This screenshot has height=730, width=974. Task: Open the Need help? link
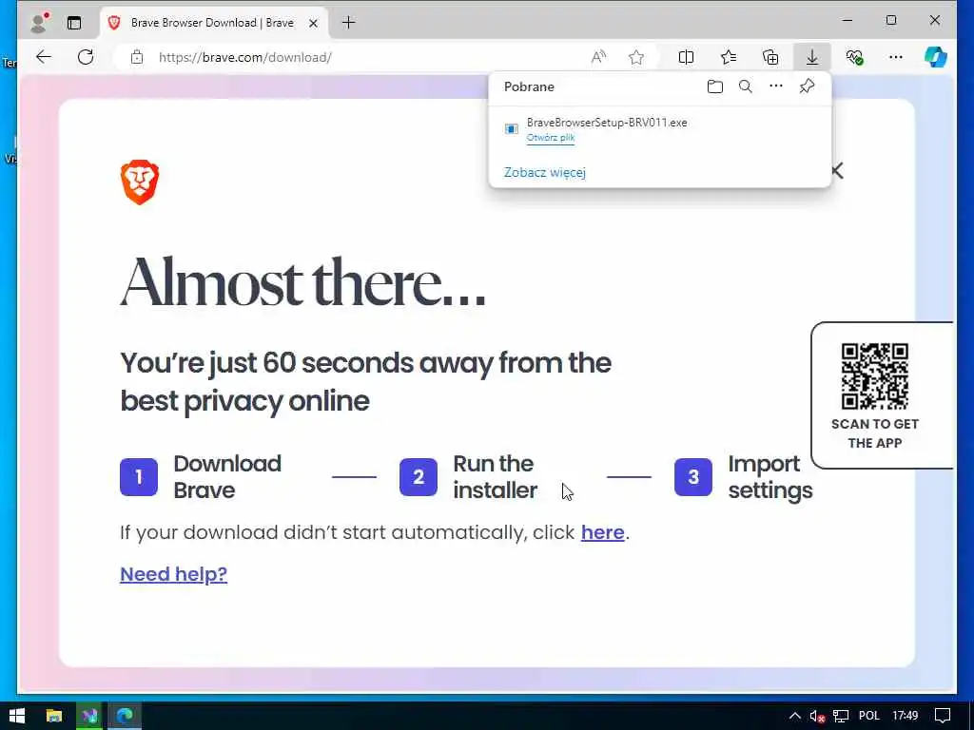coord(173,574)
